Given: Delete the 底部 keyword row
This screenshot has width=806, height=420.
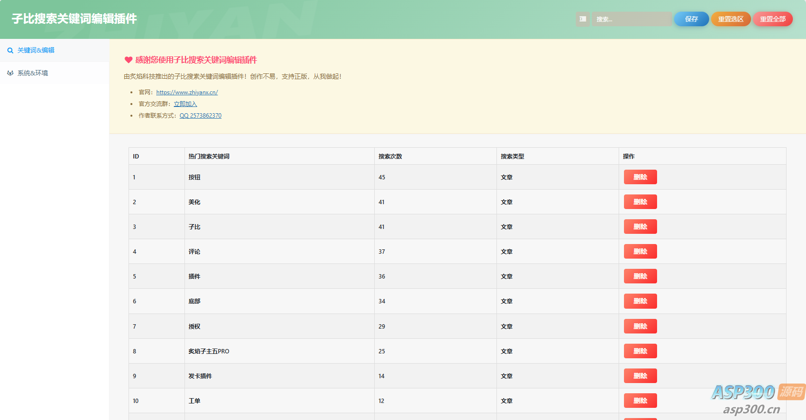Looking at the screenshot, I should [640, 301].
